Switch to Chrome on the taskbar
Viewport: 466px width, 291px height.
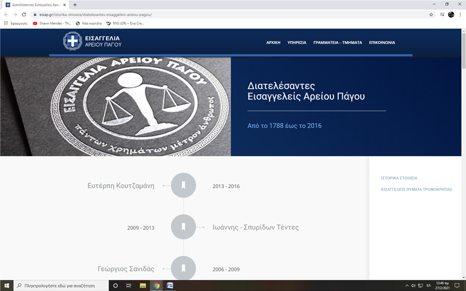tap(156, 286)
